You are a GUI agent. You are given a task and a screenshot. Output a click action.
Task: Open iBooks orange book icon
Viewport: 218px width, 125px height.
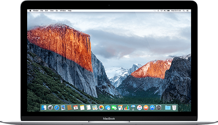click(x=146, y=107)
